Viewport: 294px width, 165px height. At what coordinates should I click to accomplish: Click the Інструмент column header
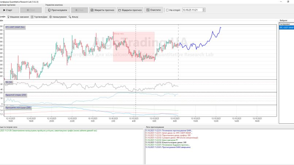pyautogui.click(x=286, y=24)
